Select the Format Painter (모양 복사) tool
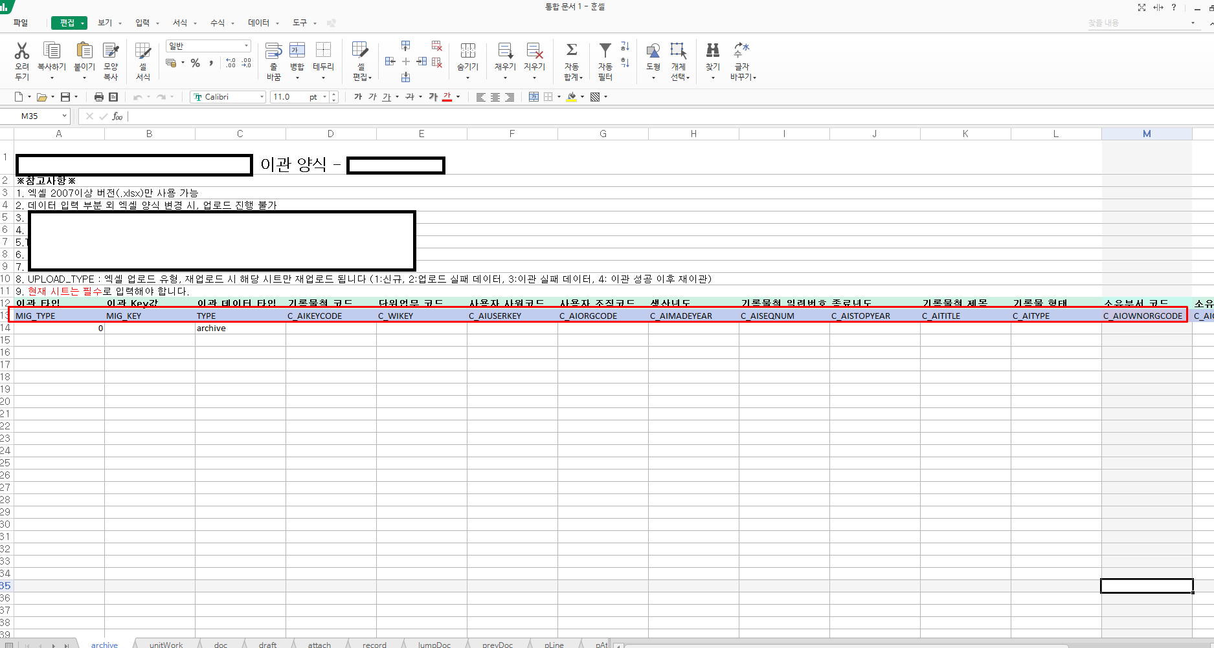Screen dimensions: 1214x648 pyautogui.click(x=111, y=50)
